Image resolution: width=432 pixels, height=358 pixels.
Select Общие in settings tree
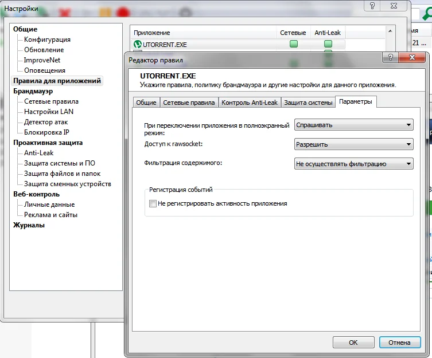[x=25, y=29]
